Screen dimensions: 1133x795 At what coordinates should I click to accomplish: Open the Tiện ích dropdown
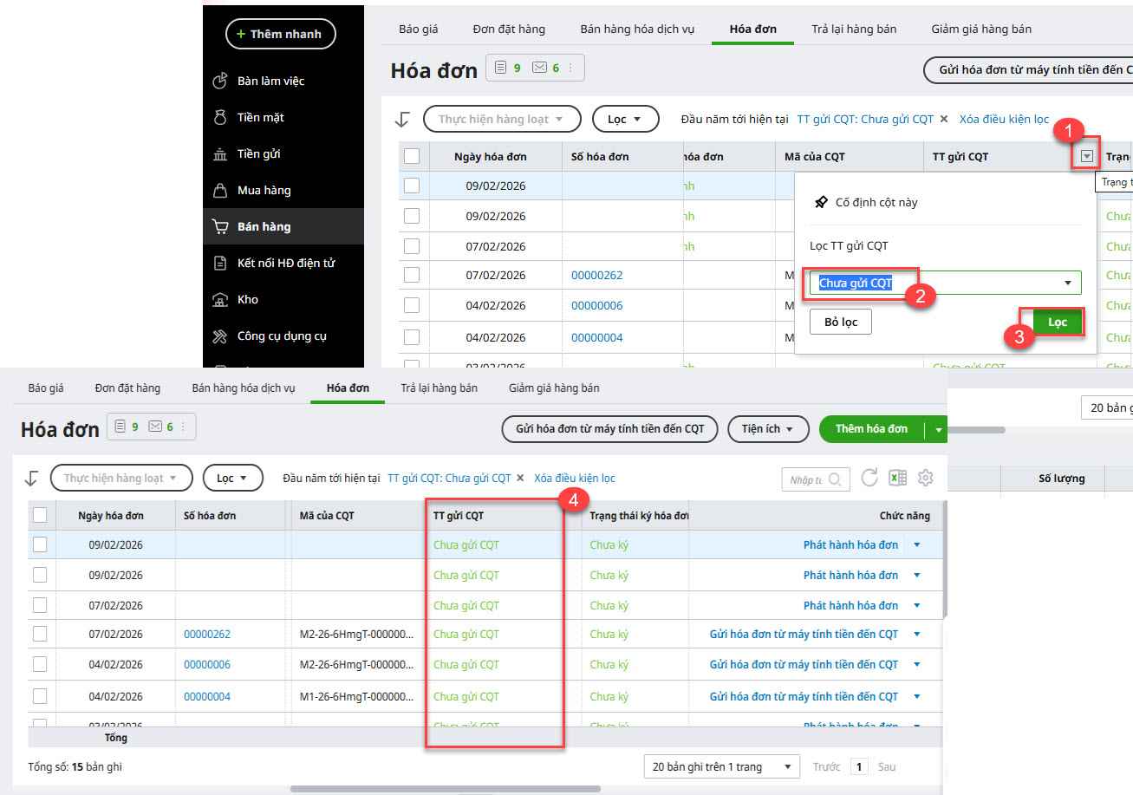click(768, 428)
